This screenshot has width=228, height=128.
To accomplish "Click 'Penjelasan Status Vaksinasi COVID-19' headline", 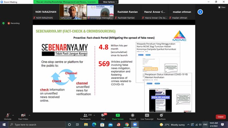I will pos(166,76).
